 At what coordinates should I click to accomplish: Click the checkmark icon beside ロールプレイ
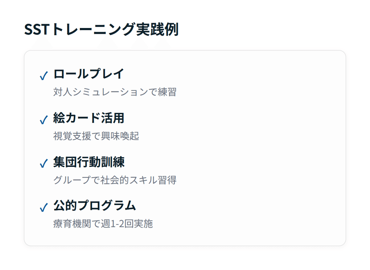coord(44,75)
